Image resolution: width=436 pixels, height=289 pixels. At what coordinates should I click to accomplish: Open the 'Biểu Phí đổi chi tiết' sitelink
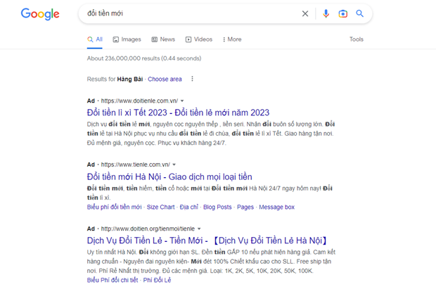coord(113,280)
